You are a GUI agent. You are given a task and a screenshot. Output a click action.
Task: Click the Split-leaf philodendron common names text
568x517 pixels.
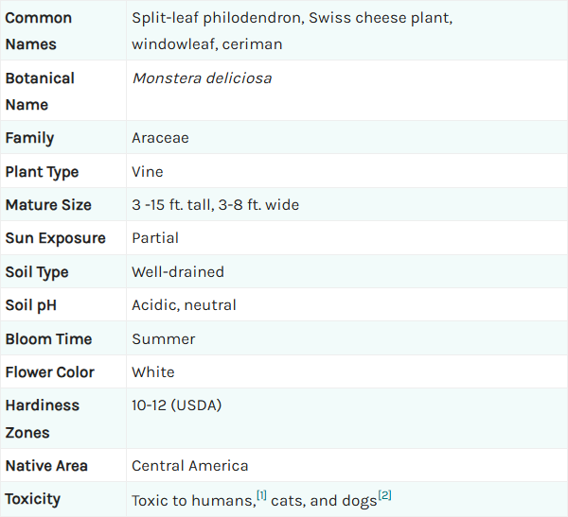click(218, 18)
